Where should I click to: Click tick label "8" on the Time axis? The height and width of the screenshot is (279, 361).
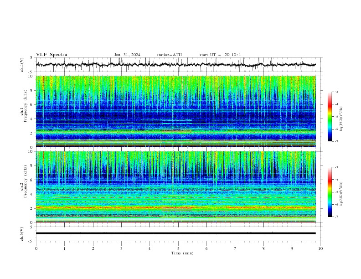click(x=263, y=248)
